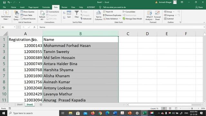206x116 pixels.
Task: Open the Formulas tab
Action: 46,7
